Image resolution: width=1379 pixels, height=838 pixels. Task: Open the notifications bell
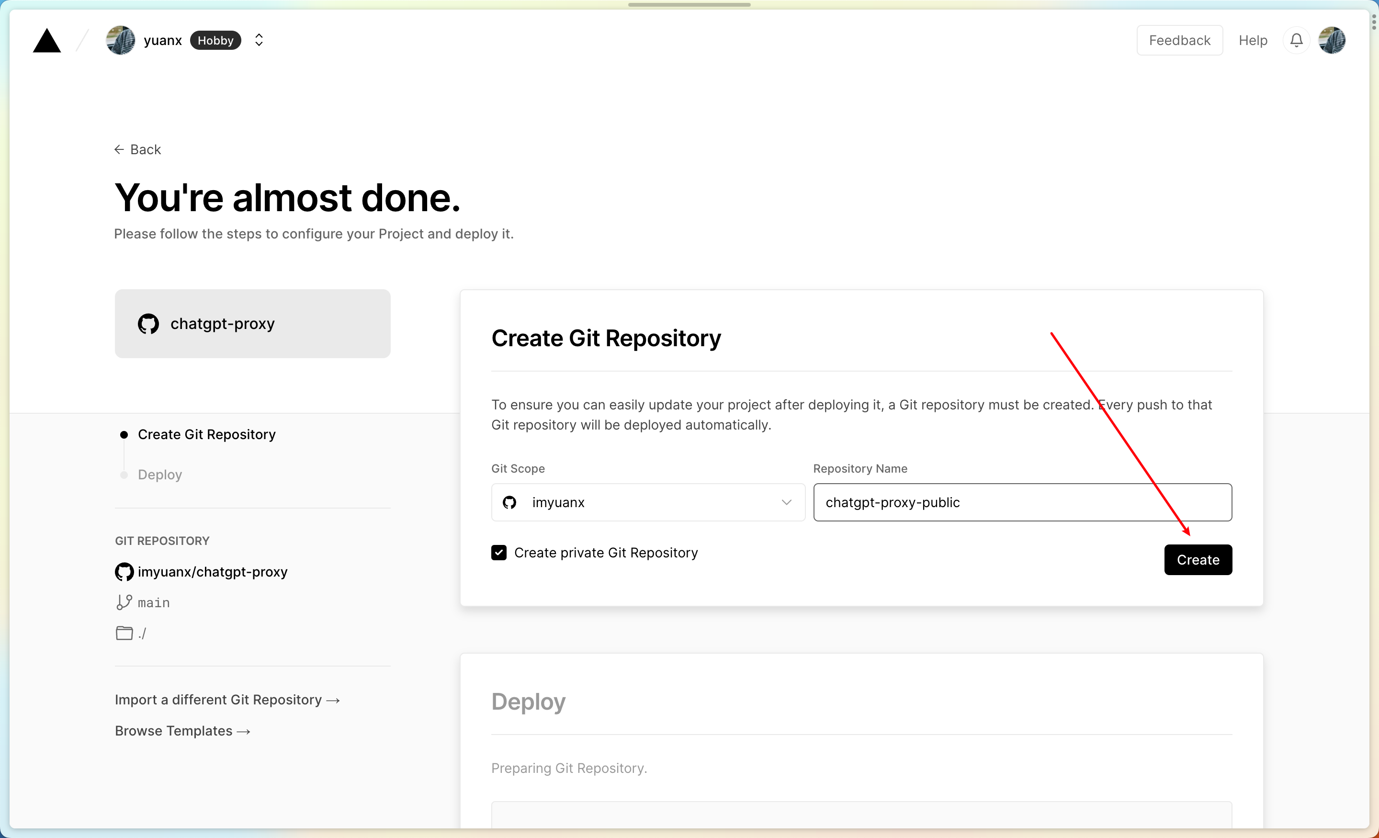point(1296,40)
